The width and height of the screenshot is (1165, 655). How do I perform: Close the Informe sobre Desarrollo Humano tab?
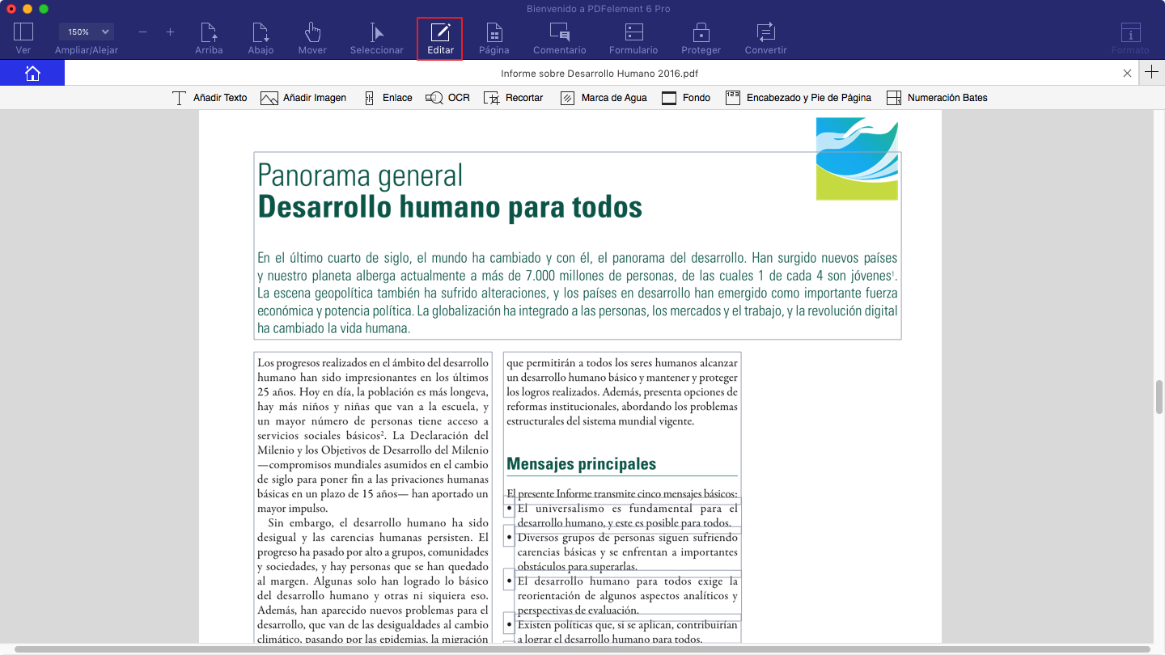[x=1128, y=73]
